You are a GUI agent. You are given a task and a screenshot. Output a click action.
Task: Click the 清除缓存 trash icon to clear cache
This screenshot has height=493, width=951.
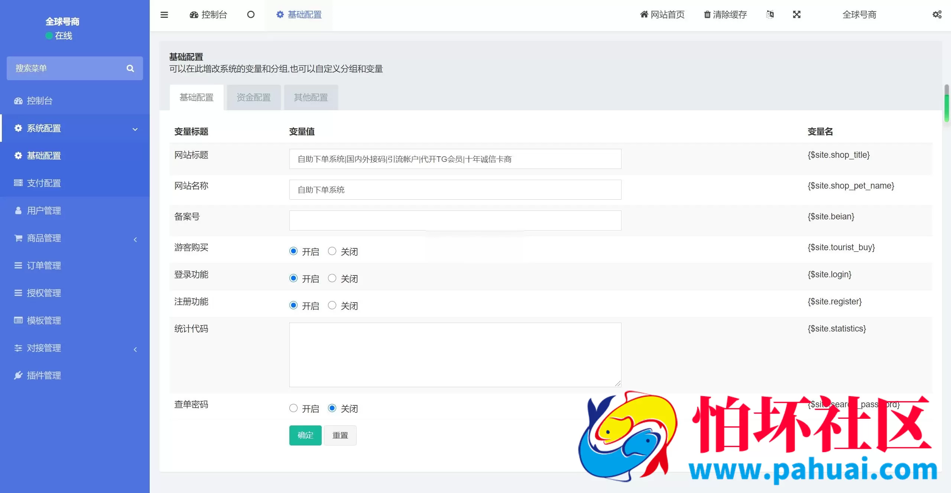707,15
